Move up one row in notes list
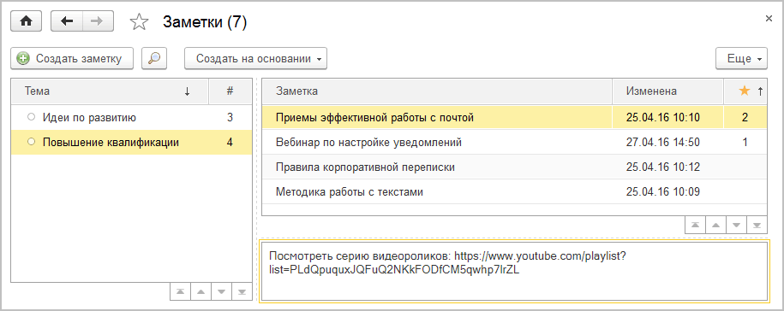 [x=715, y=225]
